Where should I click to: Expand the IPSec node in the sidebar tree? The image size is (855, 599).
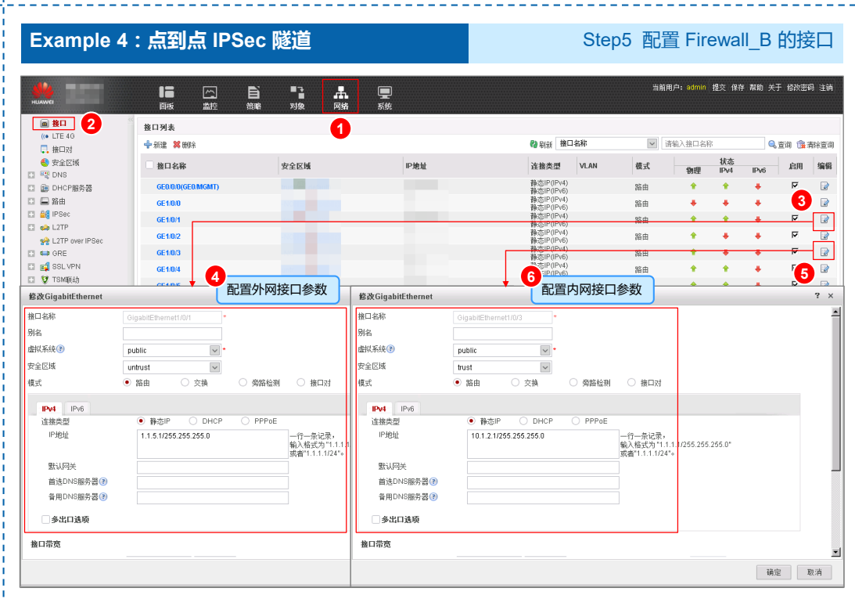(31, 214)
